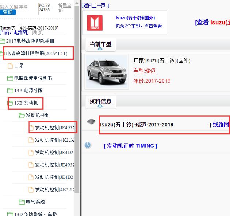
Task: Click the PC.79-24386 code text
Action: click(x=45, y=8)
